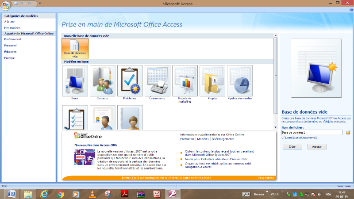Open VLC media player from the taskbar
This screenshot has width=354, height=199.
92,194
